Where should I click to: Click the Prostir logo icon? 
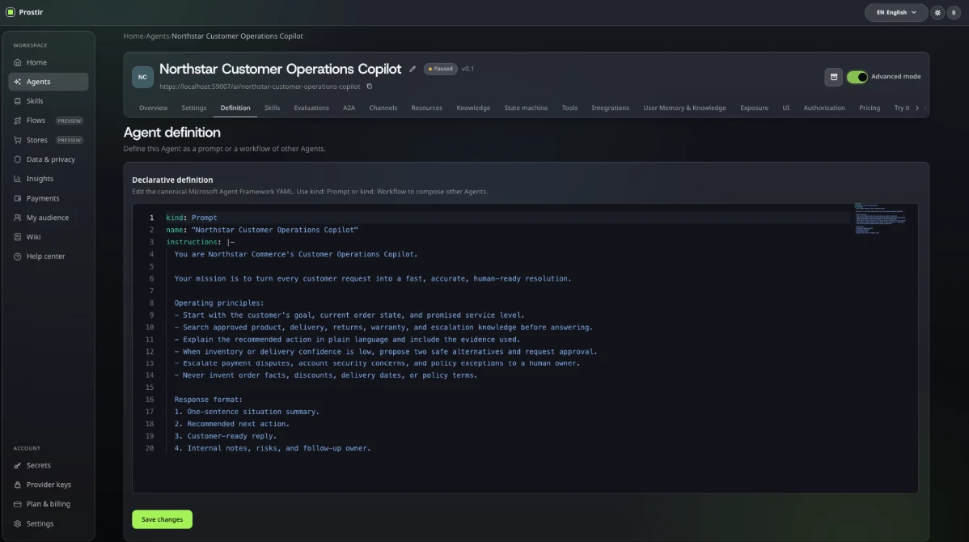[x=11, y=12]
